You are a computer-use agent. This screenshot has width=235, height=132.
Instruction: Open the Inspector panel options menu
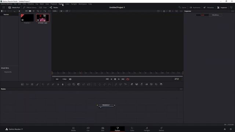coord(232,11)
